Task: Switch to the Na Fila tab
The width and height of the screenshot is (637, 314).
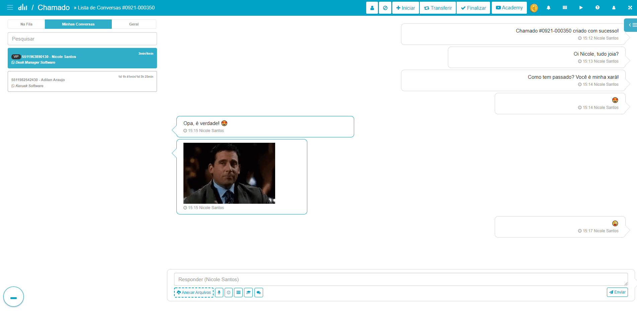Action: coord(26,24)
